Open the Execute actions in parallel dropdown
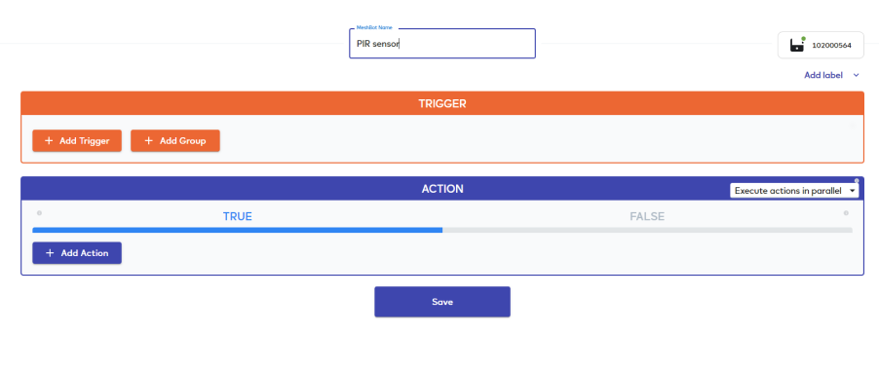Screen dimensions: 879x371 [794, 191]
